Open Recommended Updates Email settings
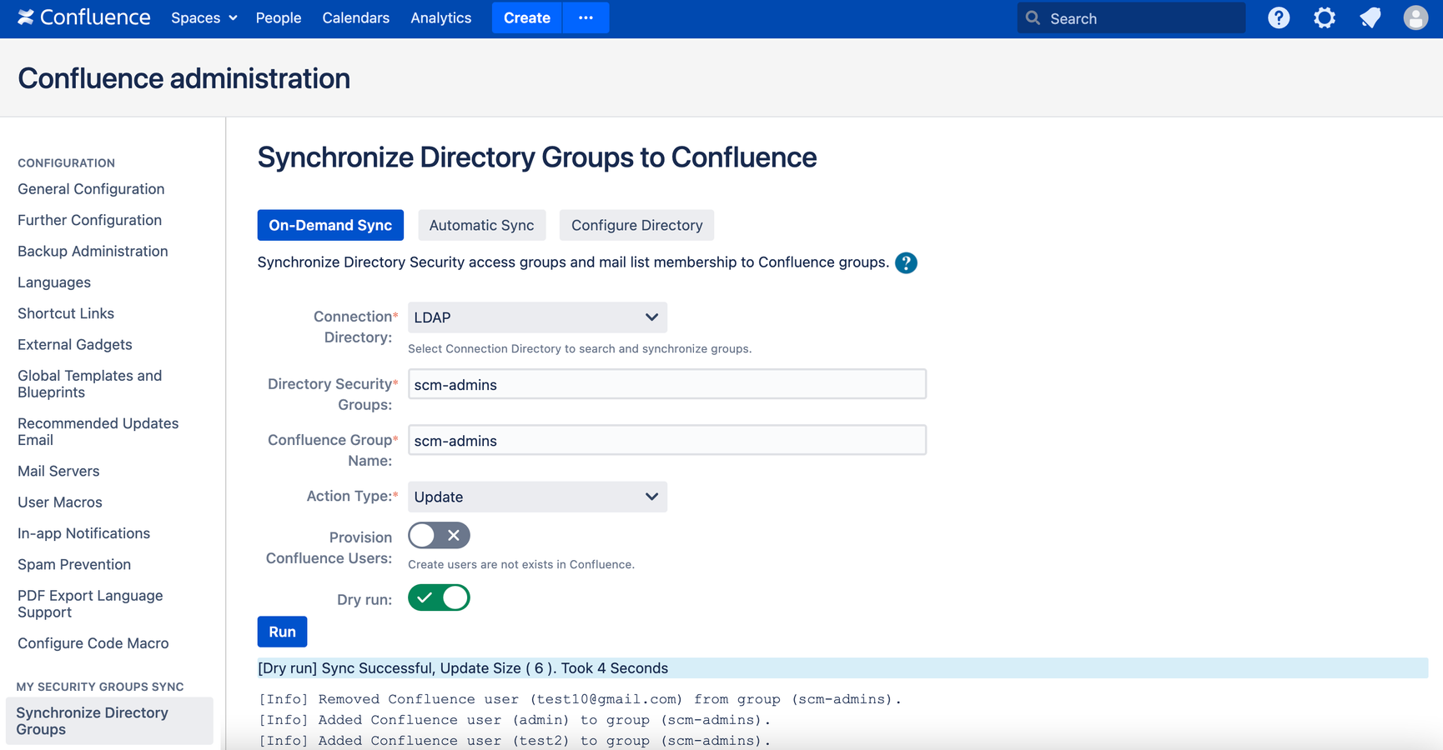This screenshot has width=1443, height=750. (x=98, y=432)
